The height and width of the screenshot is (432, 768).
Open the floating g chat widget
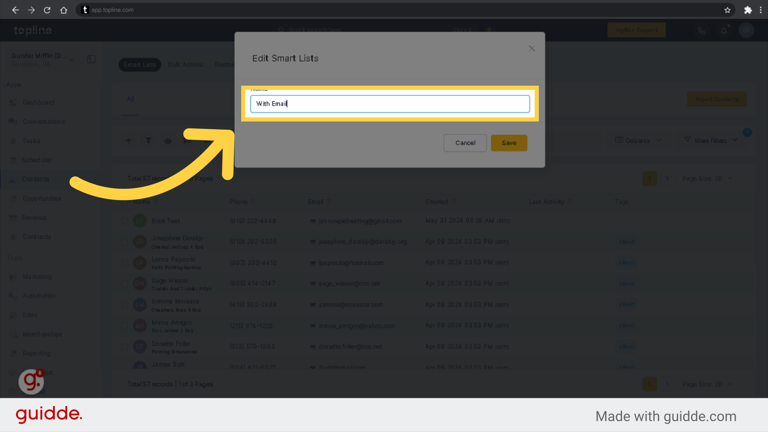point(31,382)
